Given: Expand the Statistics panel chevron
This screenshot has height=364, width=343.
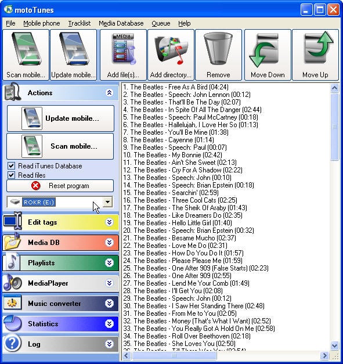Looking at the screenshot, I should click(x=109, y=323).
